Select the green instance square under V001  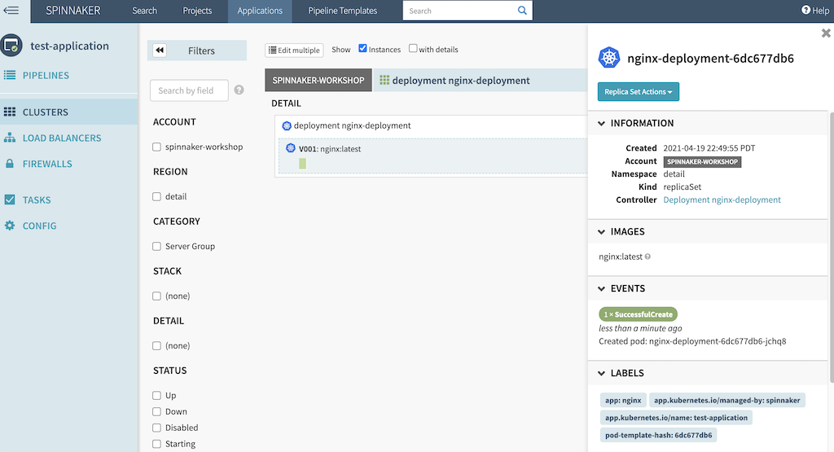[x=302, y=163]
